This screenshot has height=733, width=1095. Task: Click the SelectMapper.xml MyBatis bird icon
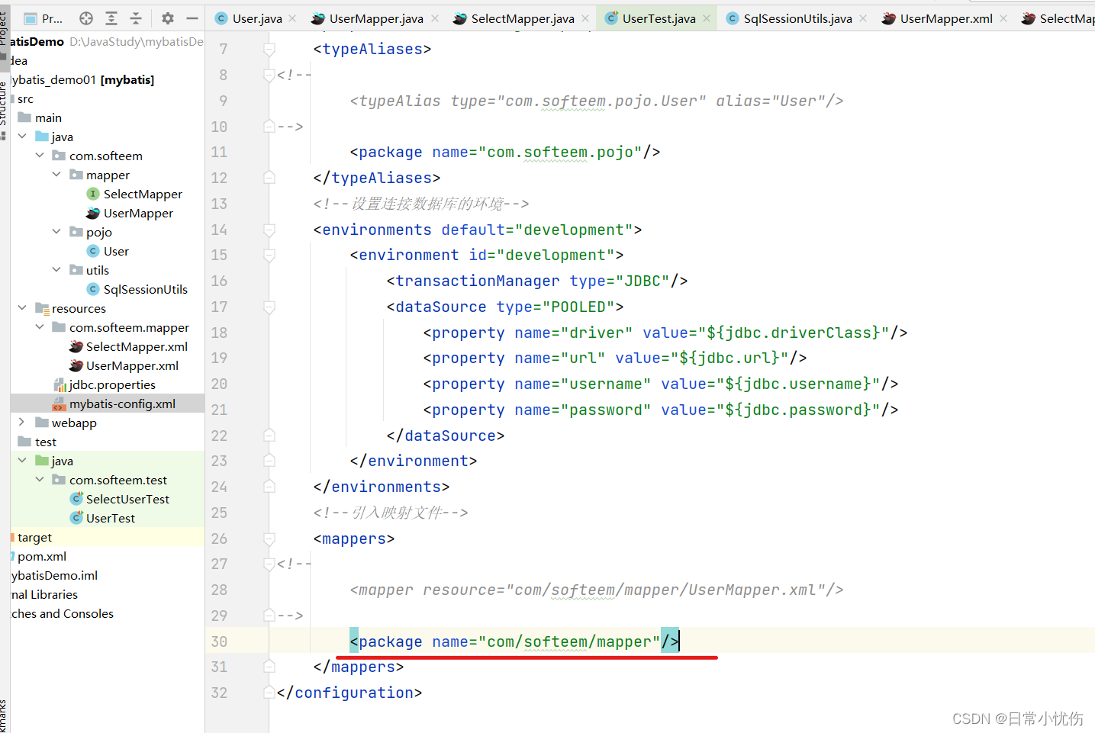[76, 346]
